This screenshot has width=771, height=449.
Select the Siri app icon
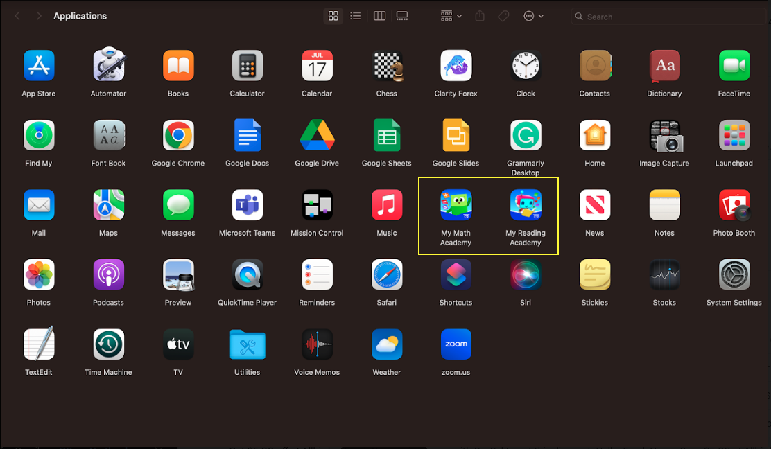(x=526, y=274)
